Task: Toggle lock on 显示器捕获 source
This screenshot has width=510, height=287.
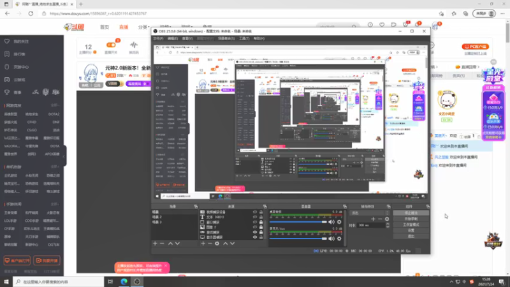Action: pyautogui.click(x=261, y=237)
